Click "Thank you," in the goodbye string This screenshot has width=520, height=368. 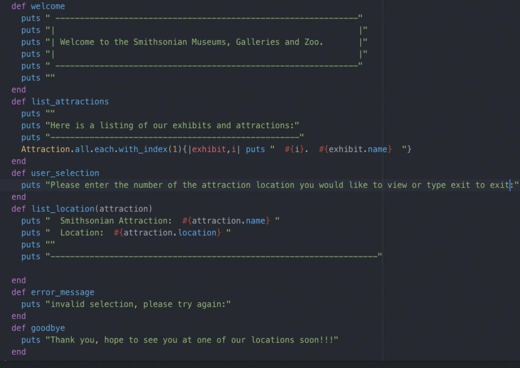click(74, 340)
